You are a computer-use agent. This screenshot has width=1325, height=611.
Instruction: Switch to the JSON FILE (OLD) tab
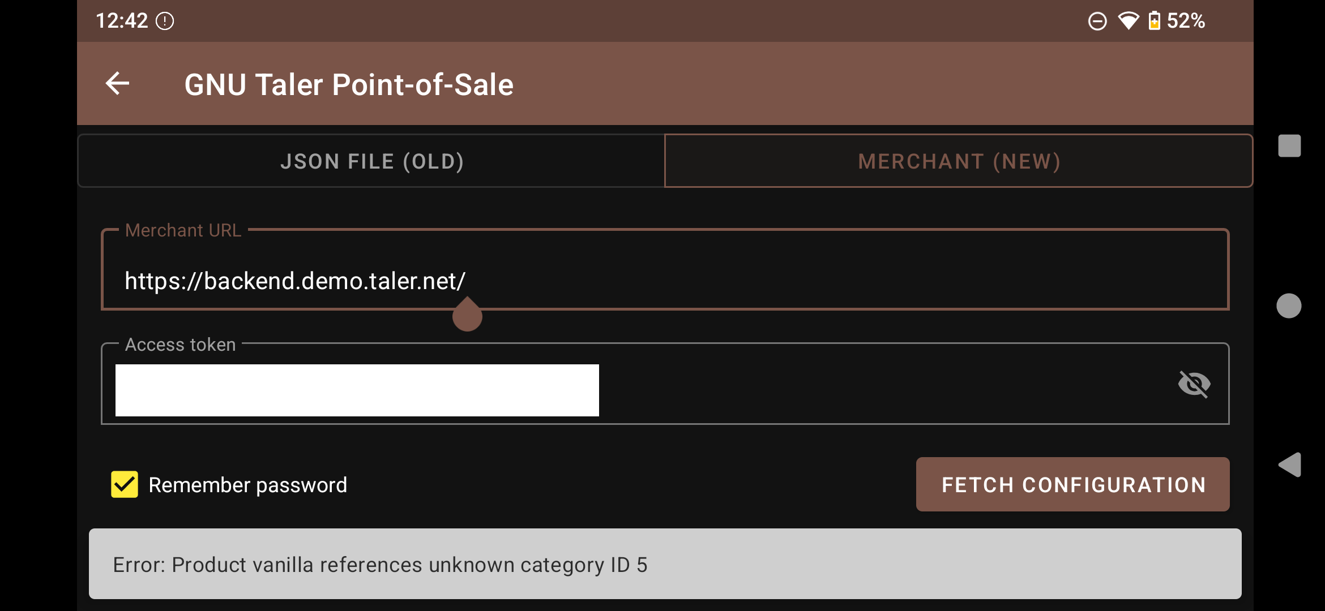click(x=371, y=161)
